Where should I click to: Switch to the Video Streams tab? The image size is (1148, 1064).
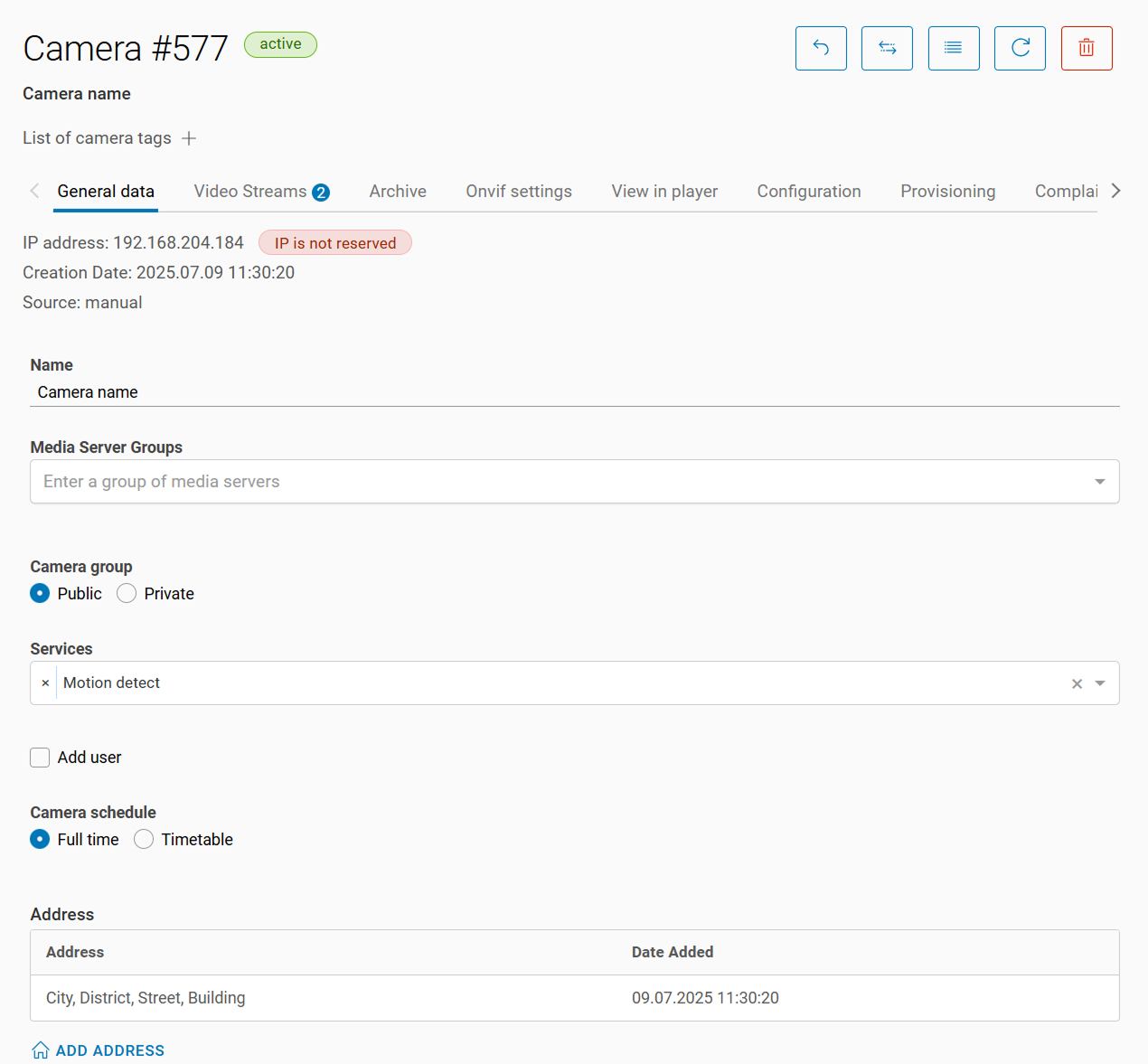click(x=260, y=192)
